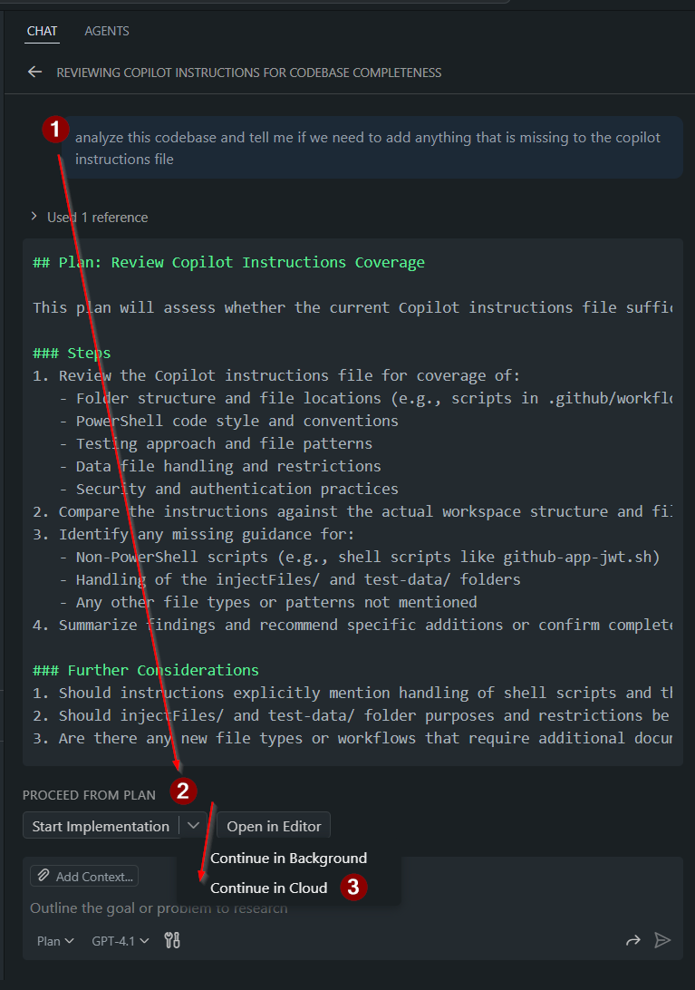The height and width of the screenshot is (990, 695).
Task: Click the Add Context paperclip button
Action: coord(84,877)
